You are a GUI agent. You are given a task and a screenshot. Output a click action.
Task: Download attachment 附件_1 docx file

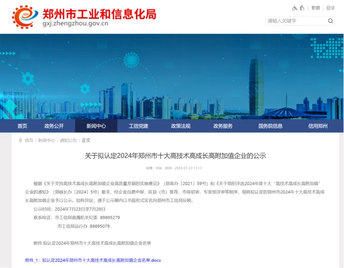click(93, 260)
